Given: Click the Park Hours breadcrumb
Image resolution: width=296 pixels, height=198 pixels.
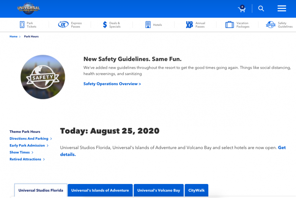Looking at the screenshot, I should [x=31, y=36].
